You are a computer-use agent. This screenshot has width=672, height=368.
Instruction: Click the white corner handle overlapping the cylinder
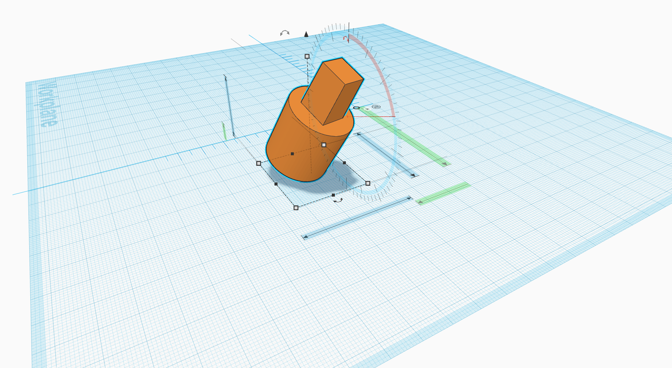(324, 145)
